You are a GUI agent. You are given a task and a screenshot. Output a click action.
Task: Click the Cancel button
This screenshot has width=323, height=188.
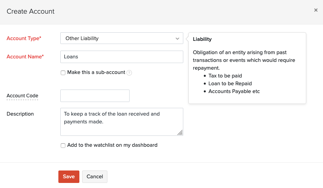click(x=95, y=177)
